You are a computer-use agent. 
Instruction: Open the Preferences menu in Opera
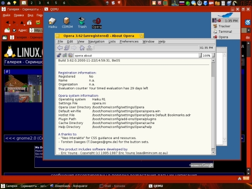[129, 41]
